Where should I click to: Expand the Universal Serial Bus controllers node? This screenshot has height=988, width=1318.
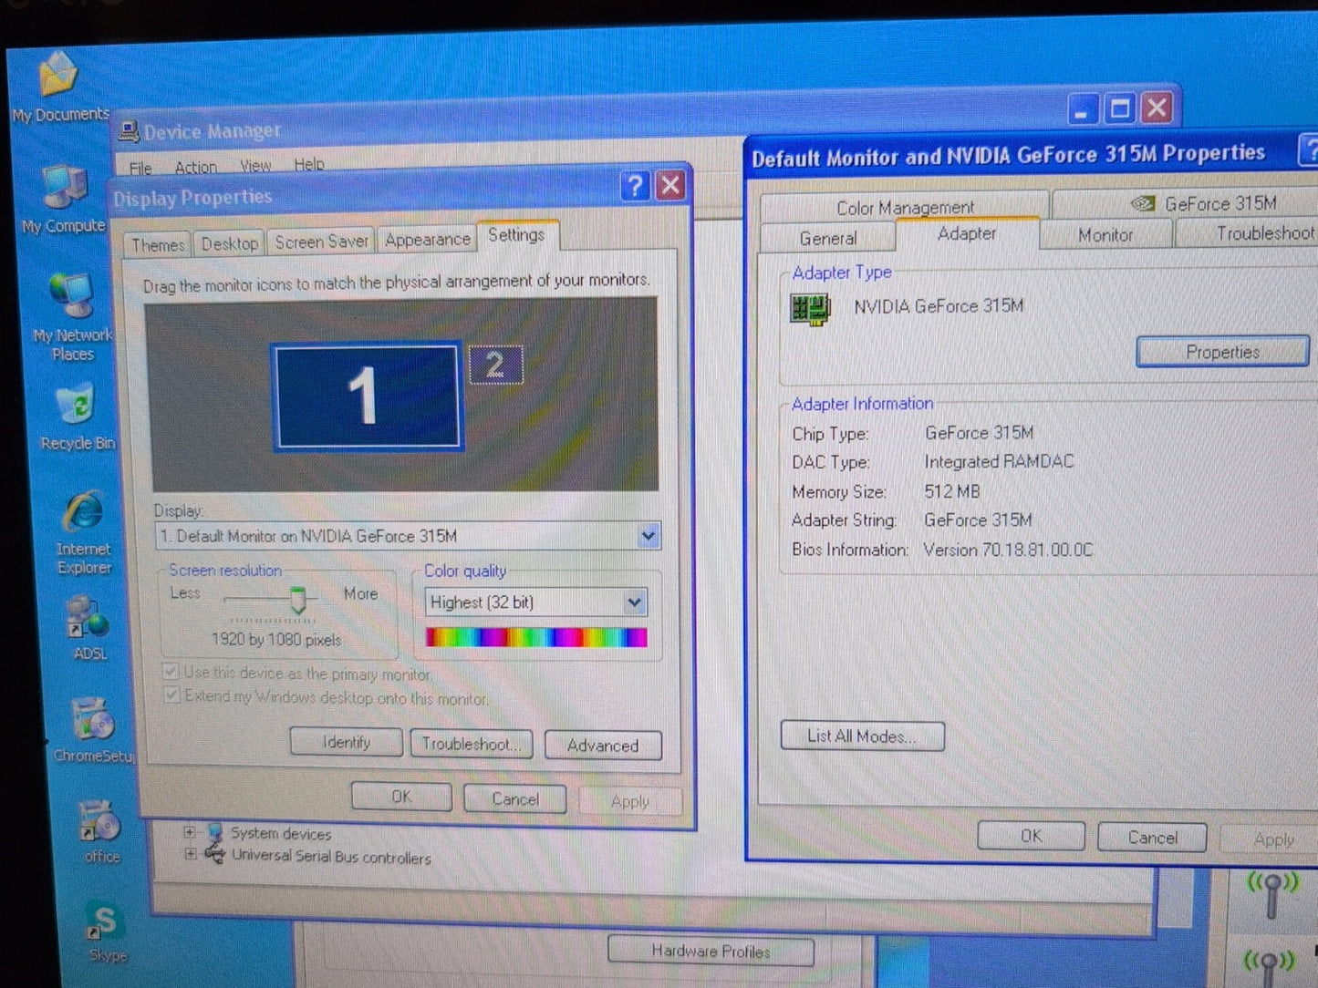coord(190,855)
